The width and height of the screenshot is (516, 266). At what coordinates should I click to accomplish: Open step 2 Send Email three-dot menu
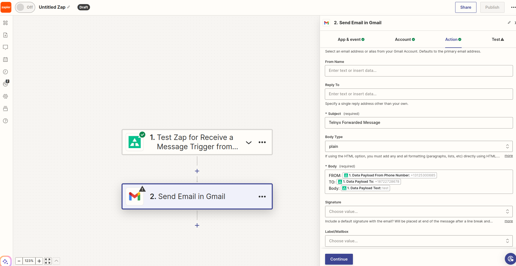(262, 197)
